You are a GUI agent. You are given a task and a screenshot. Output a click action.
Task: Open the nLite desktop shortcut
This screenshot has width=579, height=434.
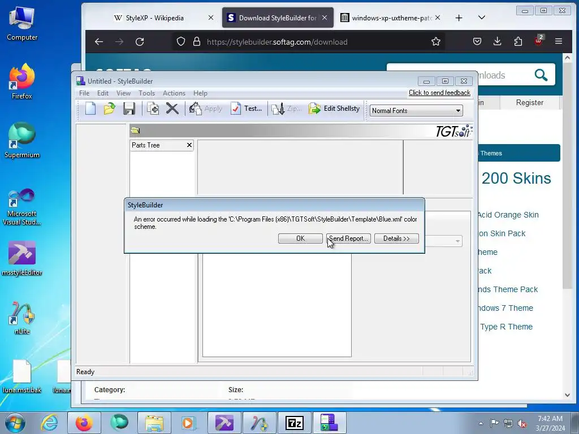(22, 318)
